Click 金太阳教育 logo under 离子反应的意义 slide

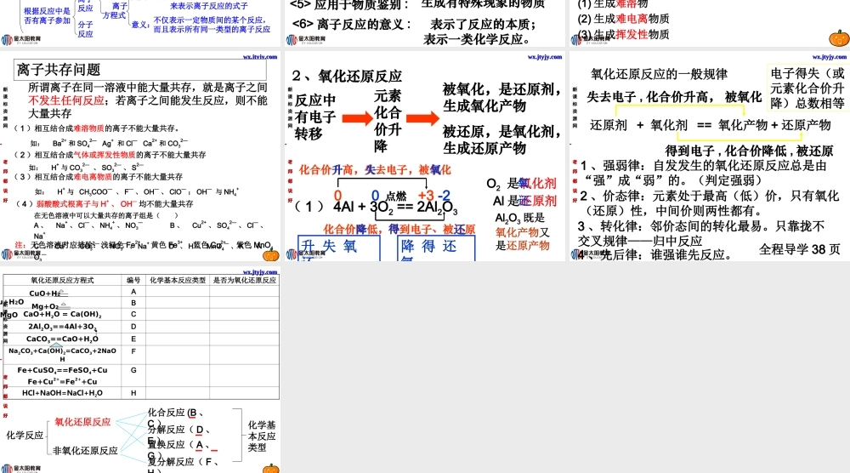(x=306, y=40)
